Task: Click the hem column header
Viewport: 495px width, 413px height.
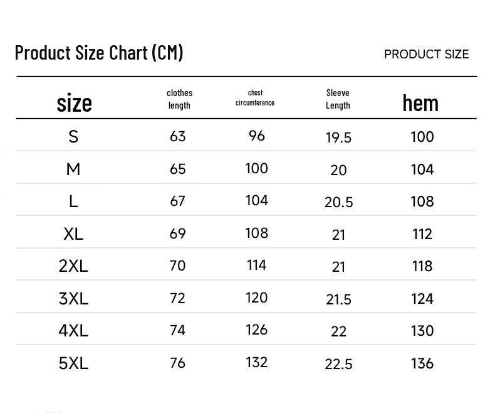Action: click(420, 103)
